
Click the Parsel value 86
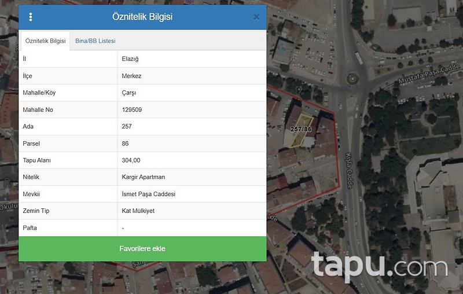tap(125, 144)
